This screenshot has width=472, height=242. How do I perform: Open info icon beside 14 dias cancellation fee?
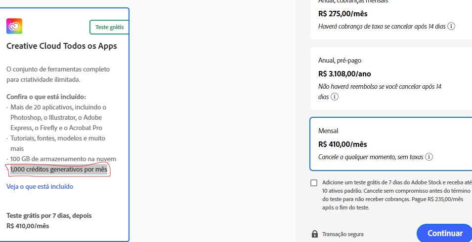(x=451, y=26)
